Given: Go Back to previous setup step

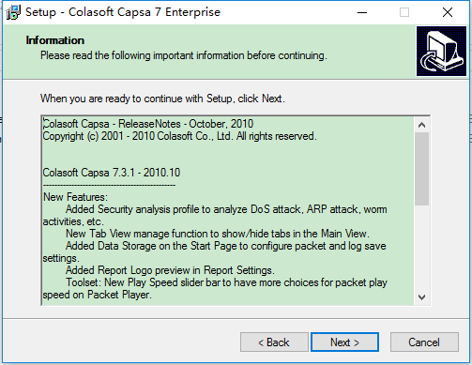Looking at the screenshot, I should click(x=274, y=342).
